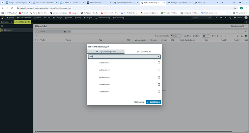Select Übersicht in the sidebar
249x133 pixels.
coord(17,30)
